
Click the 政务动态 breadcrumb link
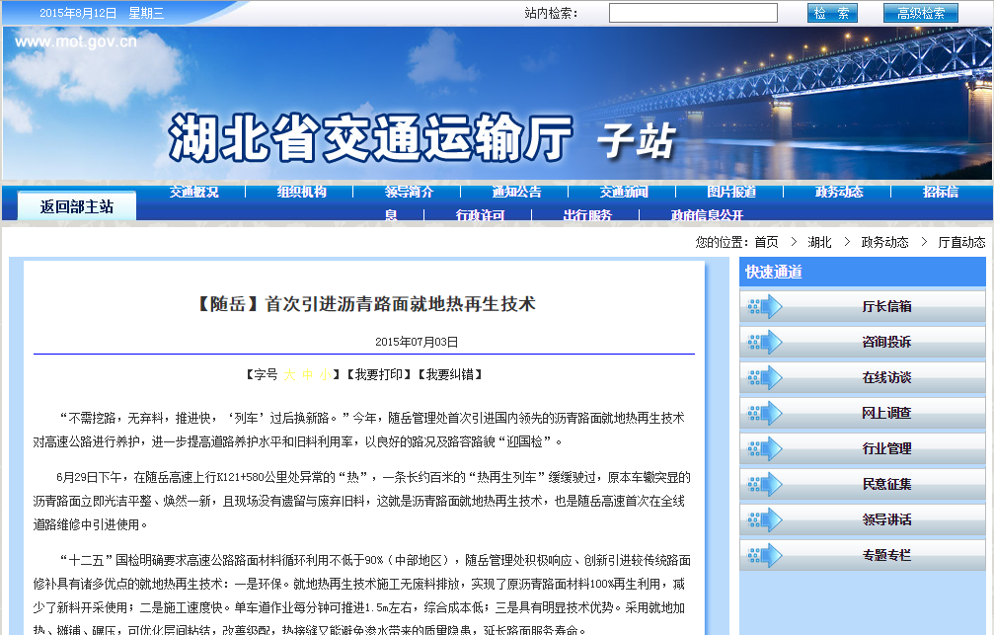pyautogui.click(x=885, y=242)
